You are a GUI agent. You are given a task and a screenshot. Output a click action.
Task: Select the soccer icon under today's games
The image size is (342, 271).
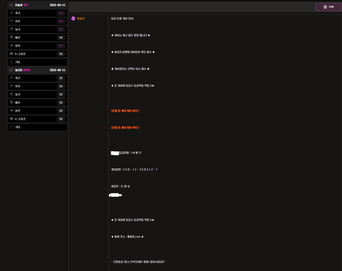(12, 13)
